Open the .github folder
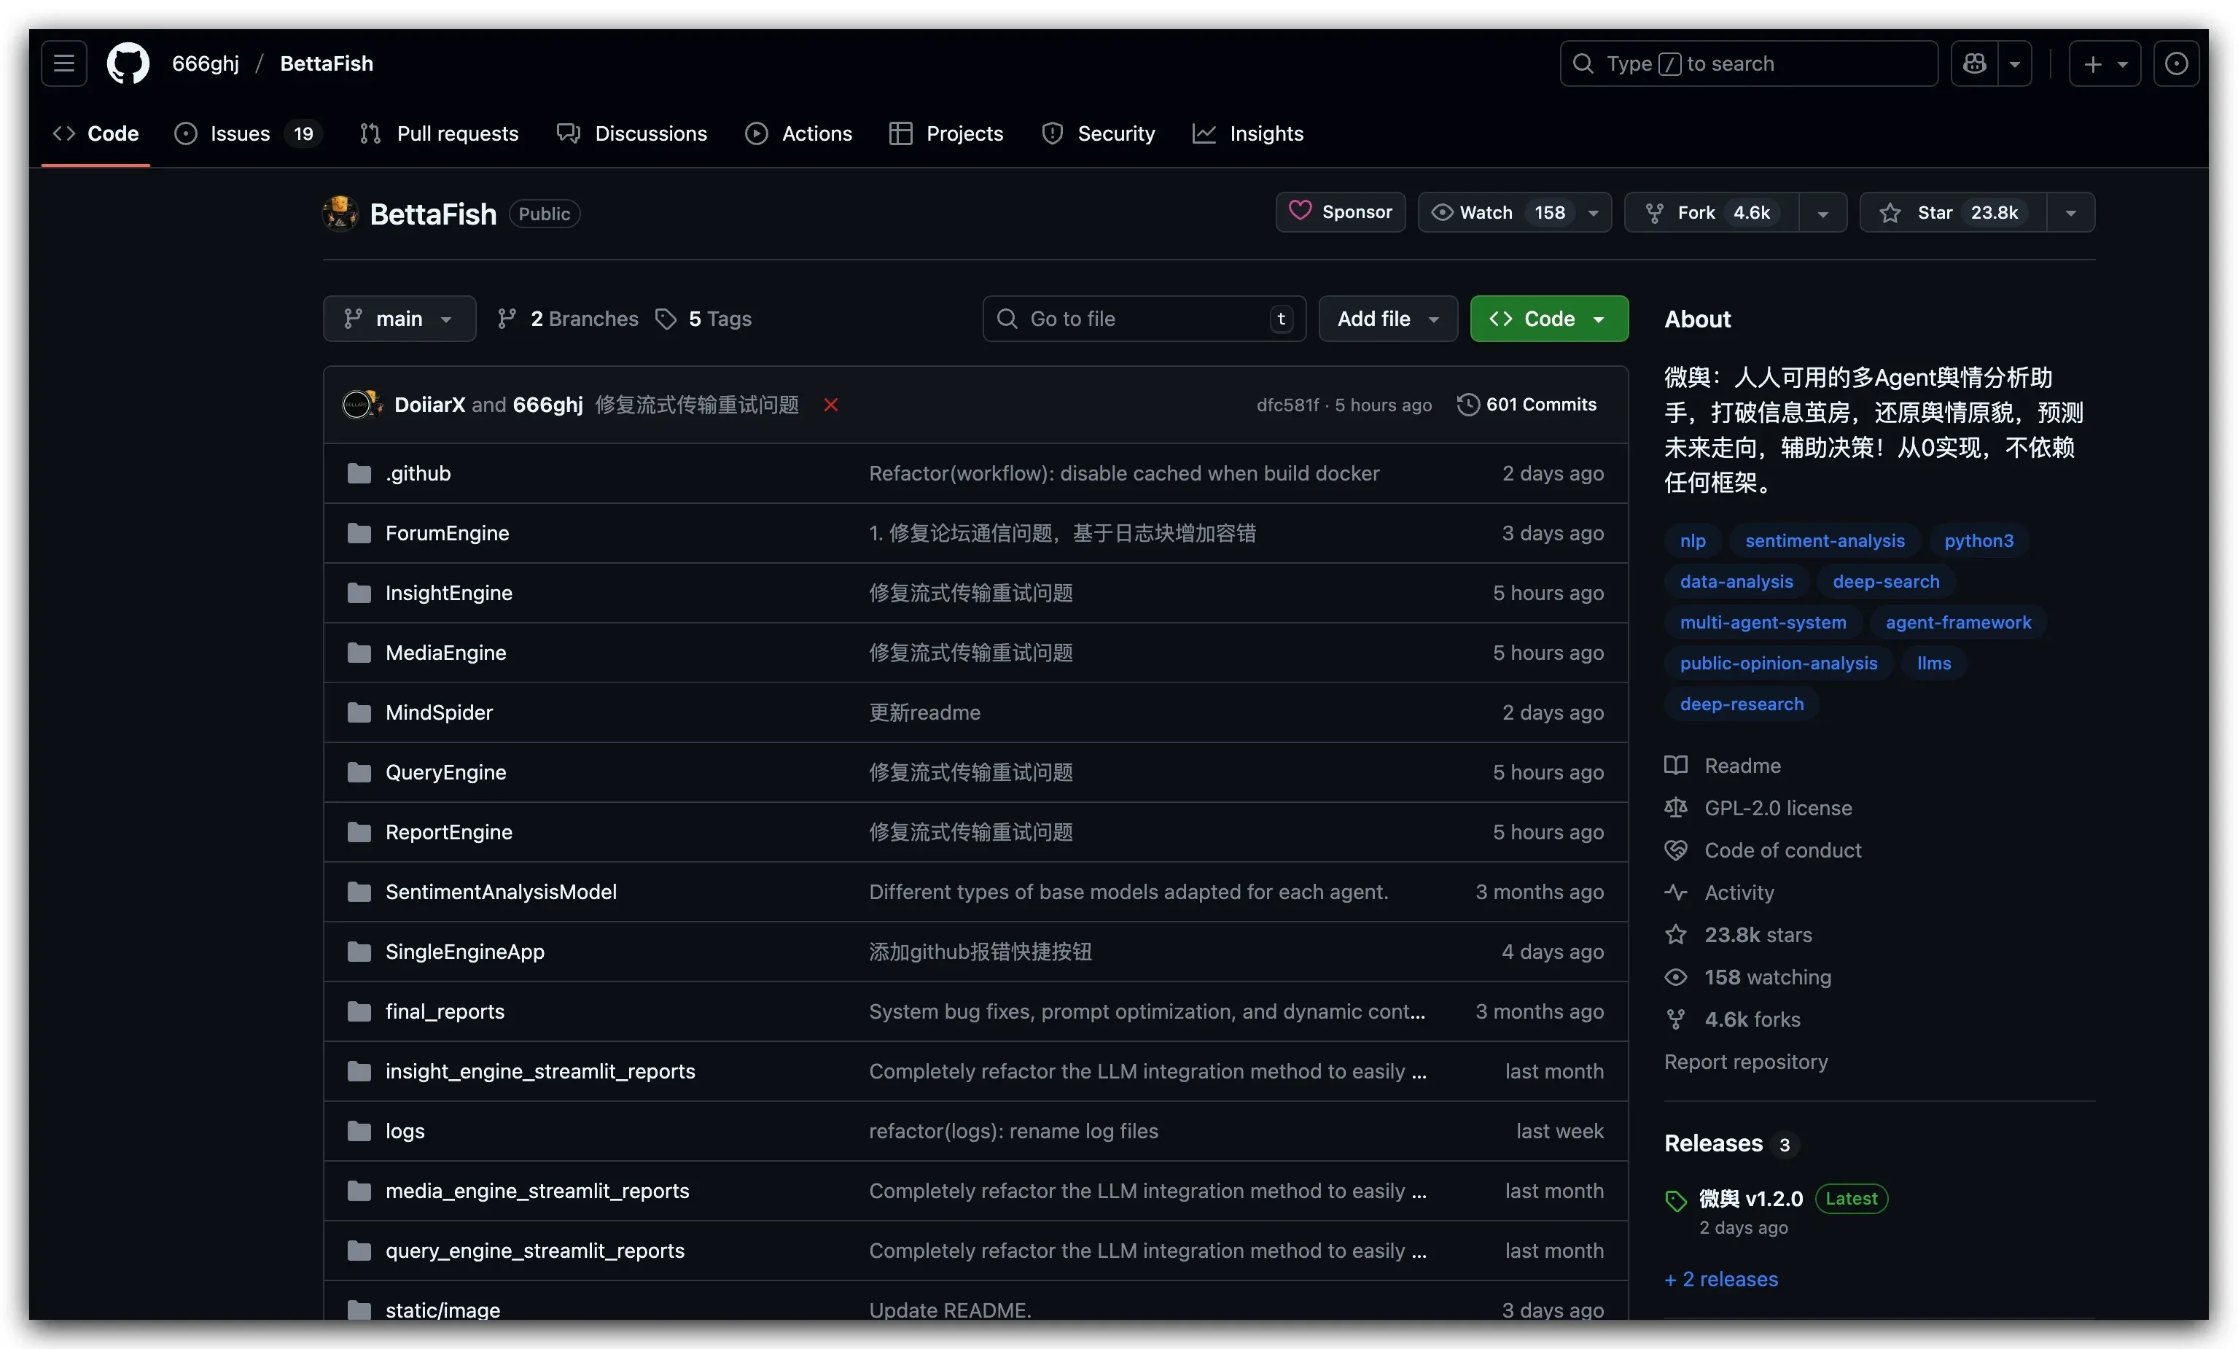 [418, 473]
